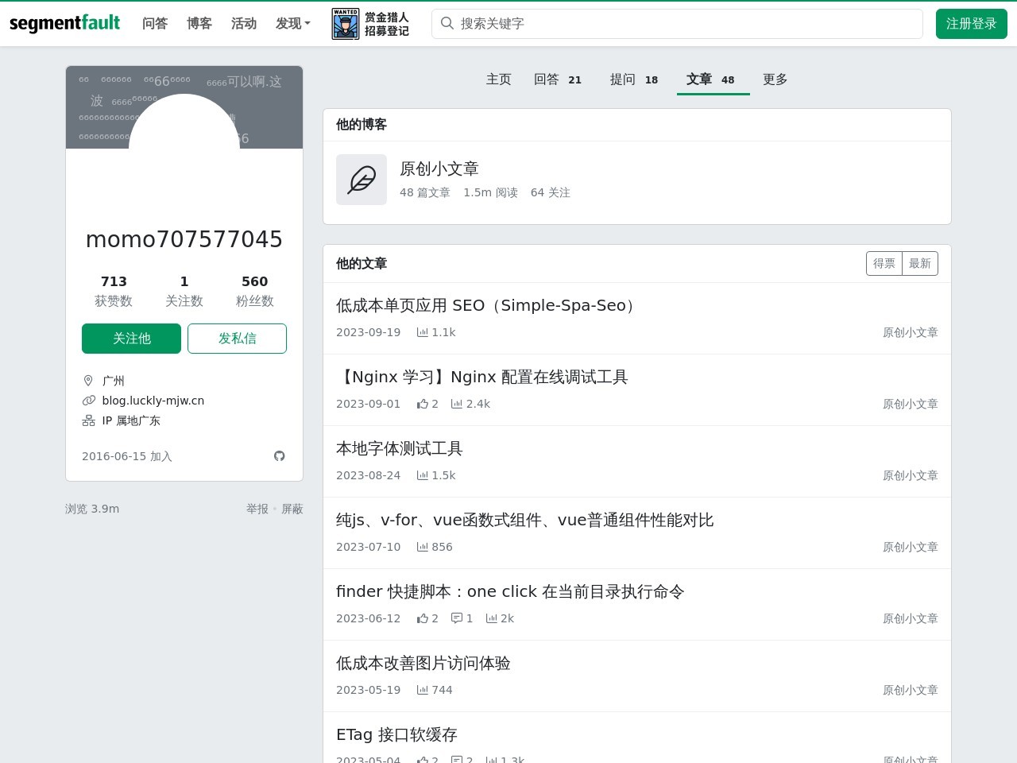Image resolution: width=1017 pixels, height=763 pixels.
Task: Click the views chart icon on Simple-Spa-Seo article
Action: [423, 332]
